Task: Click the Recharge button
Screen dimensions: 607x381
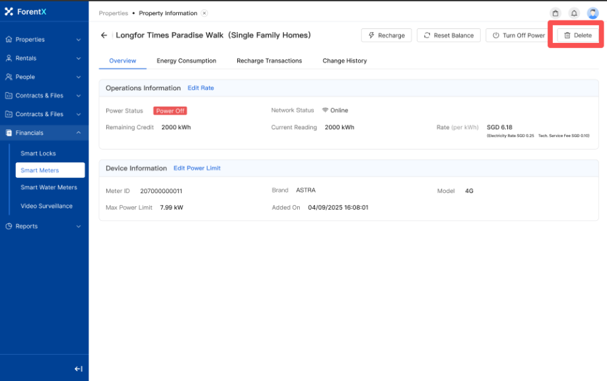Action: point(386,36)
